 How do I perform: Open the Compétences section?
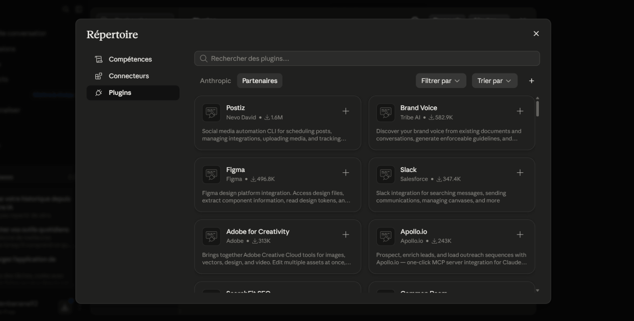click(x=133, y=59)
